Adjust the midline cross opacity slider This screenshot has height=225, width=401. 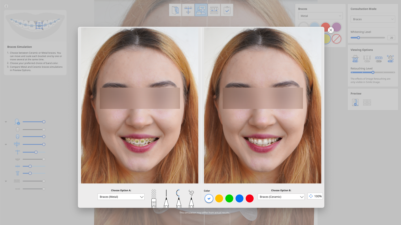(34, 152)
